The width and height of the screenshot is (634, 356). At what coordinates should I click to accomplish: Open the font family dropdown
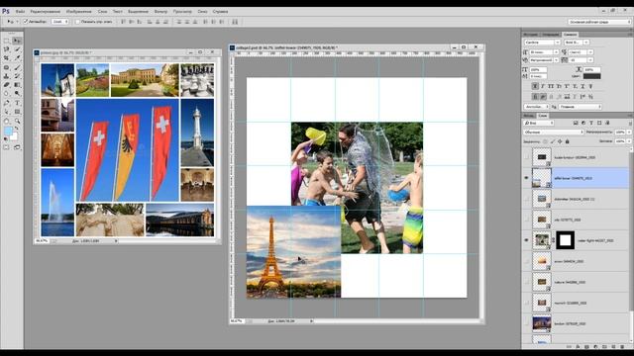[542, 43]
